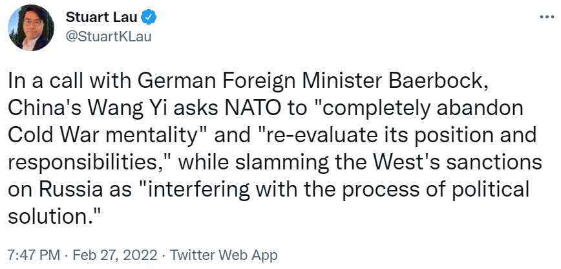
Task: Click the display name Stuart Lau
Action: click(x=102, y=17)
